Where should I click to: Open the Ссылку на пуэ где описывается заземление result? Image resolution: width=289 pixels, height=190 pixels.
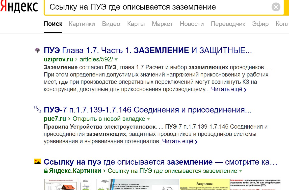(160, 162)
